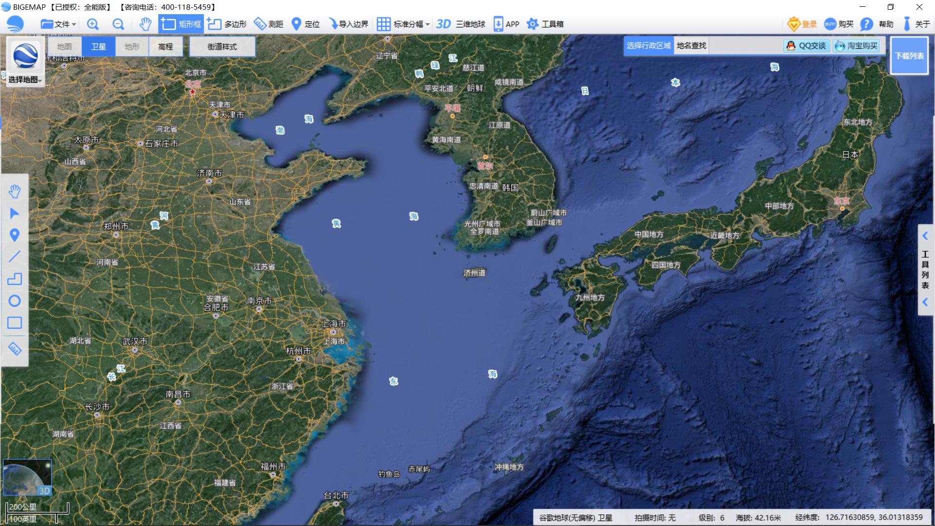Screen dimensions: 935x526
Task: Click the ruler measure icon in sidebar
Action: pos(15,349)
